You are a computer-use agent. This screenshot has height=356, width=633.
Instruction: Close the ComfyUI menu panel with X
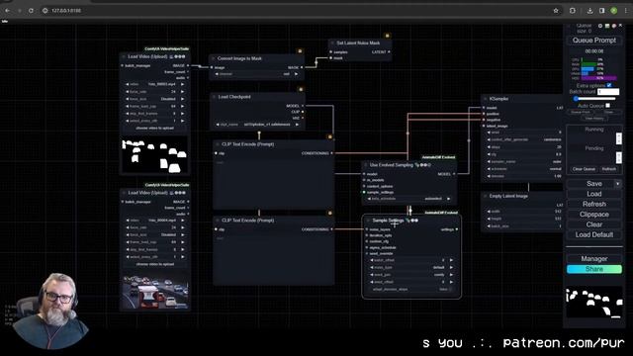pos(620,26)
